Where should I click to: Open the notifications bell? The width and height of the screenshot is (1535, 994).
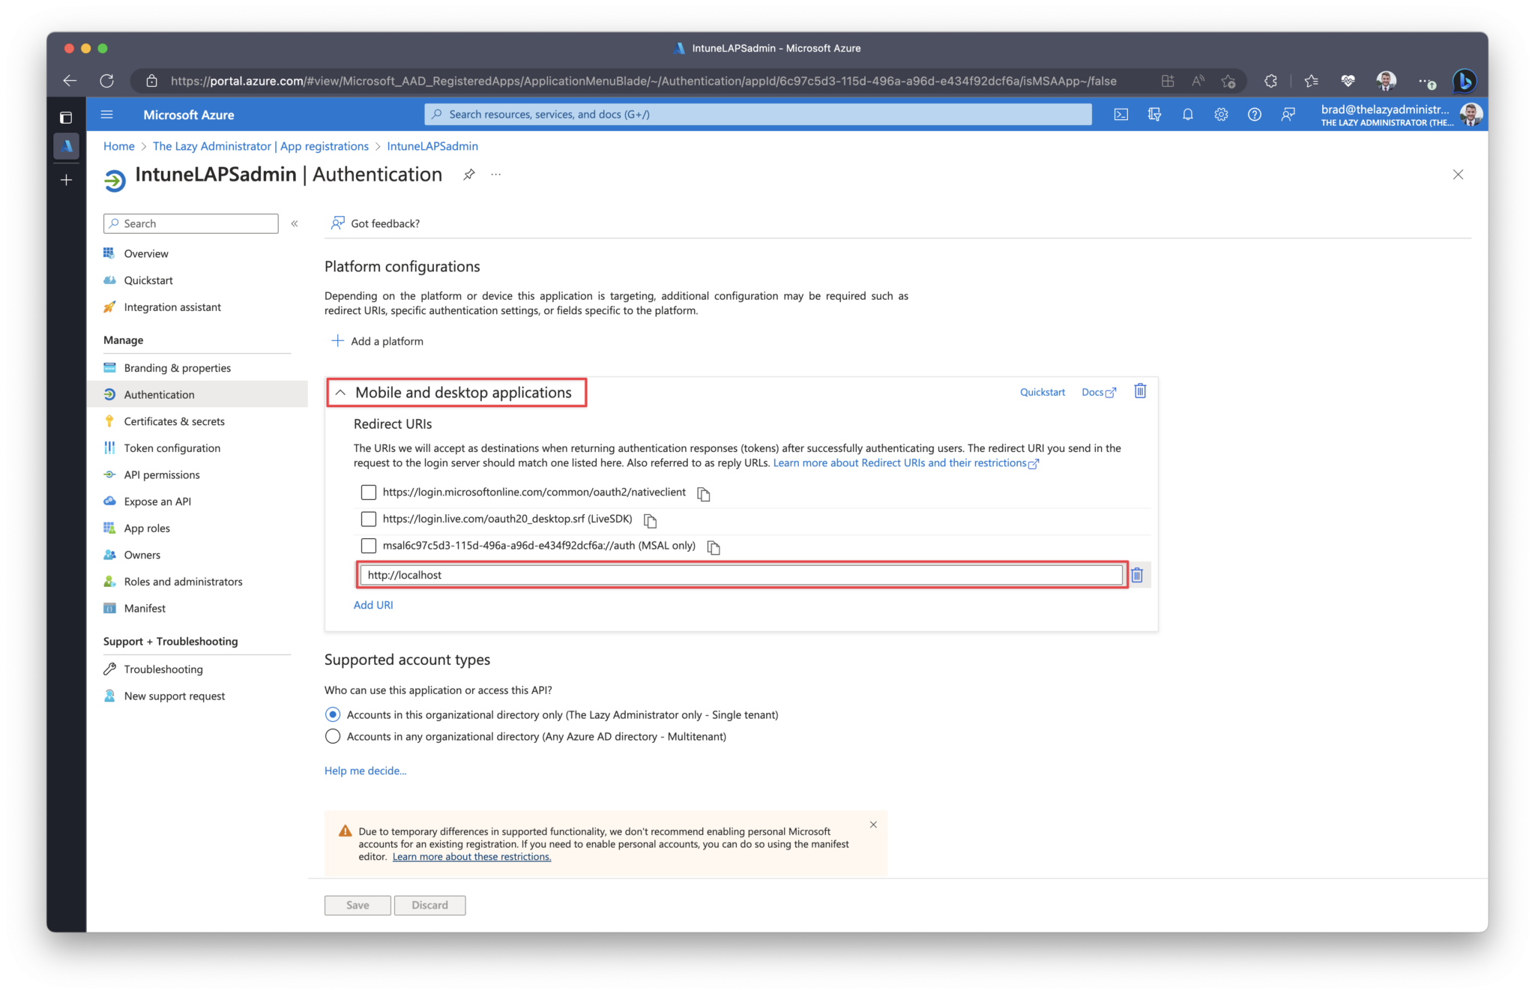click(x=1187, y=115)
